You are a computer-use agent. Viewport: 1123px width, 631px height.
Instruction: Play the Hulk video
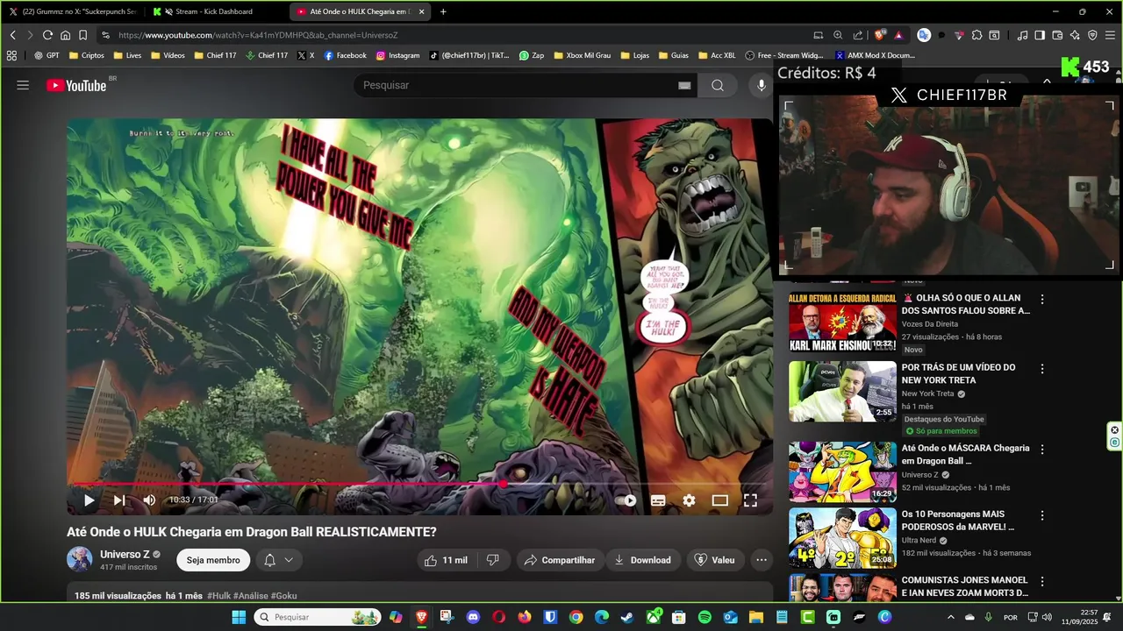(89, 500)
